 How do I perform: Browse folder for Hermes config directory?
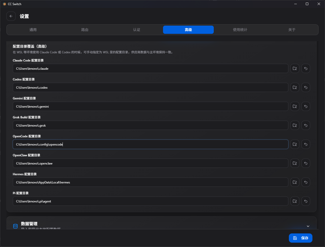(295, 182)
